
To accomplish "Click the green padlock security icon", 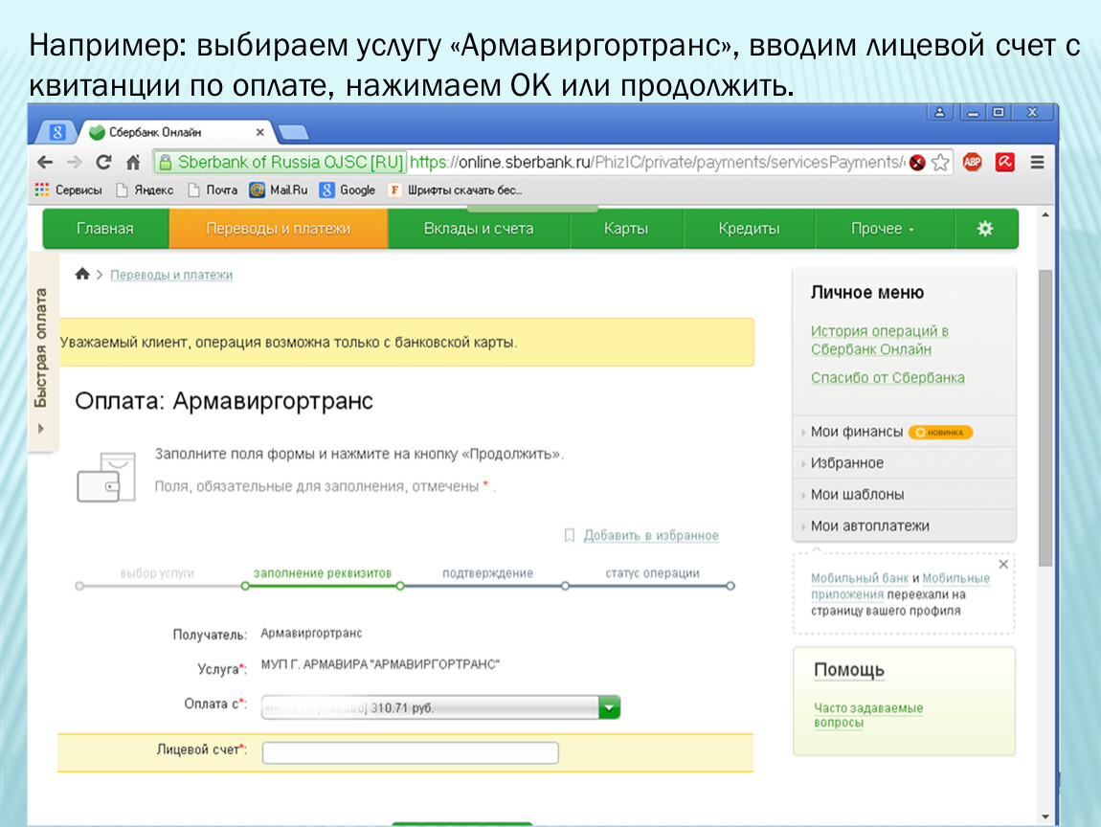I will pos(165,163).
